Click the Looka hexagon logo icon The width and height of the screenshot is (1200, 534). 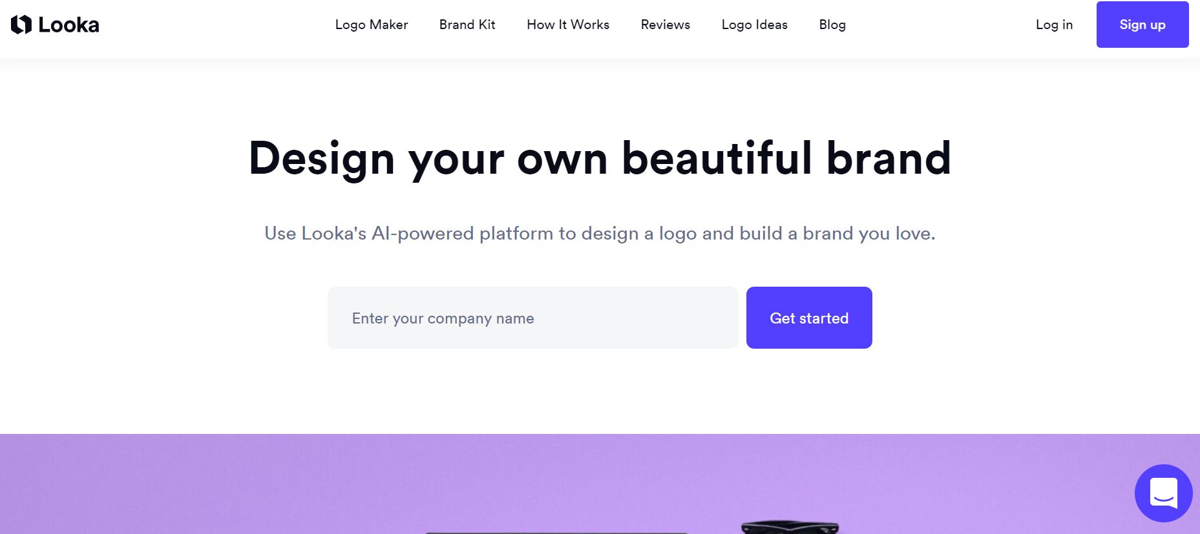(21, 25)
